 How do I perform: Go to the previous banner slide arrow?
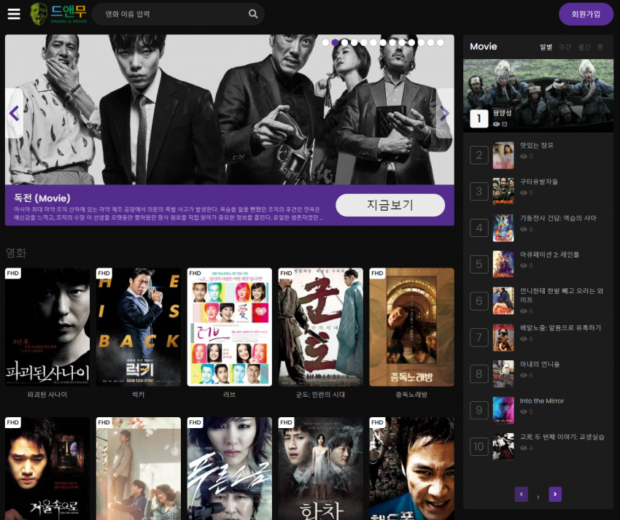[15, 114]
